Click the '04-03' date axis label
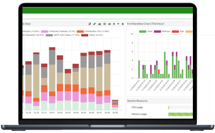Viewport: 215px width, 133px height. point(68,113)
